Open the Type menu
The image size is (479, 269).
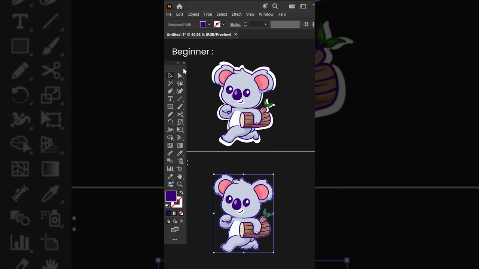pyautogui.click(x=208, y=14)
